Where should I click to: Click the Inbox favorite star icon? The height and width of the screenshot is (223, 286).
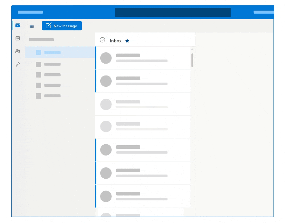[127, 40]
